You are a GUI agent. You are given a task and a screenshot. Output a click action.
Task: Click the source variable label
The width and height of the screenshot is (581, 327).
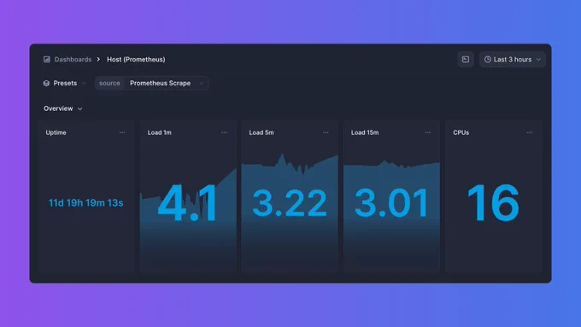(x=109, y=83)
